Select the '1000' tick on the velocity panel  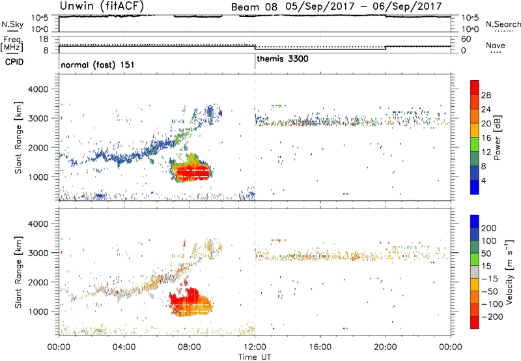pos(38,311)
